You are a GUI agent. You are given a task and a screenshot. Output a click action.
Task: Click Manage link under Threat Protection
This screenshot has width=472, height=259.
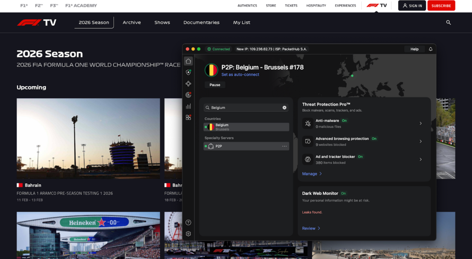[312, 174]
